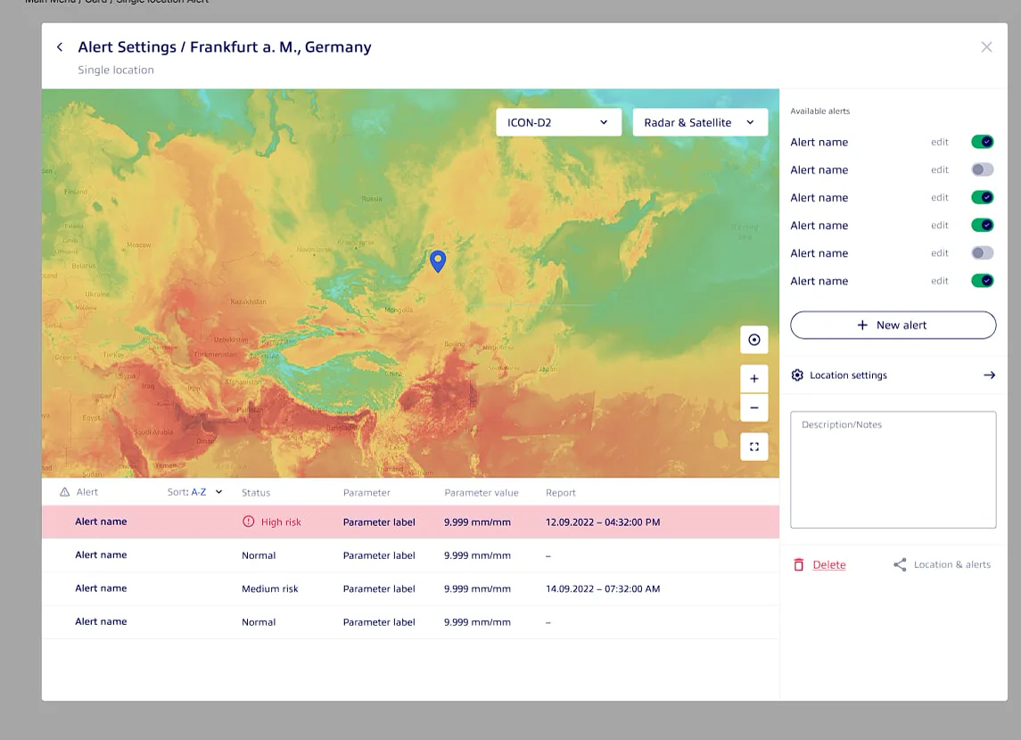Click the gear icon beside Location settings
Image resolution: width=1021 pixels, height=740 pixels.
797,374
